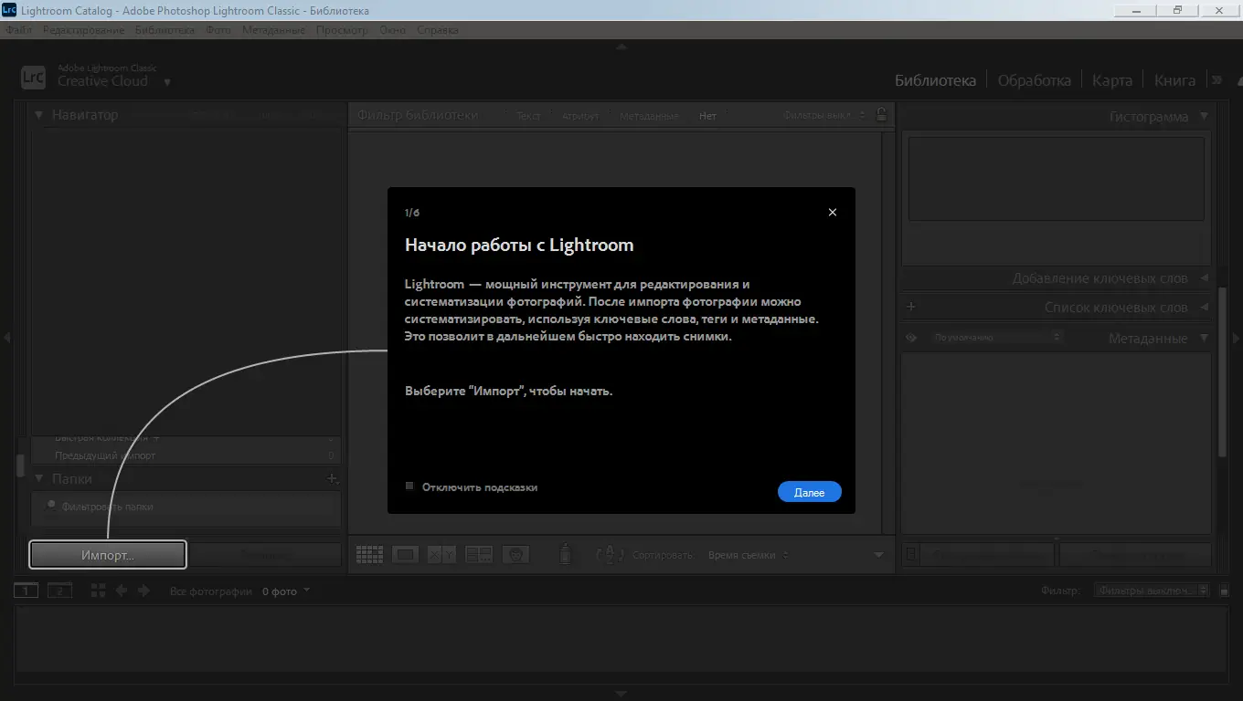1243x701 pixels.
Task: Click the search icon in Filter Folders field
Action: 52,505
